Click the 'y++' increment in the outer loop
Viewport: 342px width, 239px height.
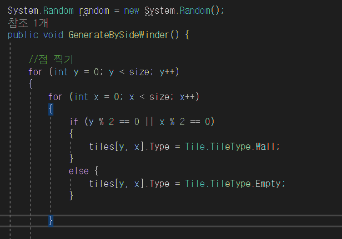pyautogui.click(x=167, y=72)
